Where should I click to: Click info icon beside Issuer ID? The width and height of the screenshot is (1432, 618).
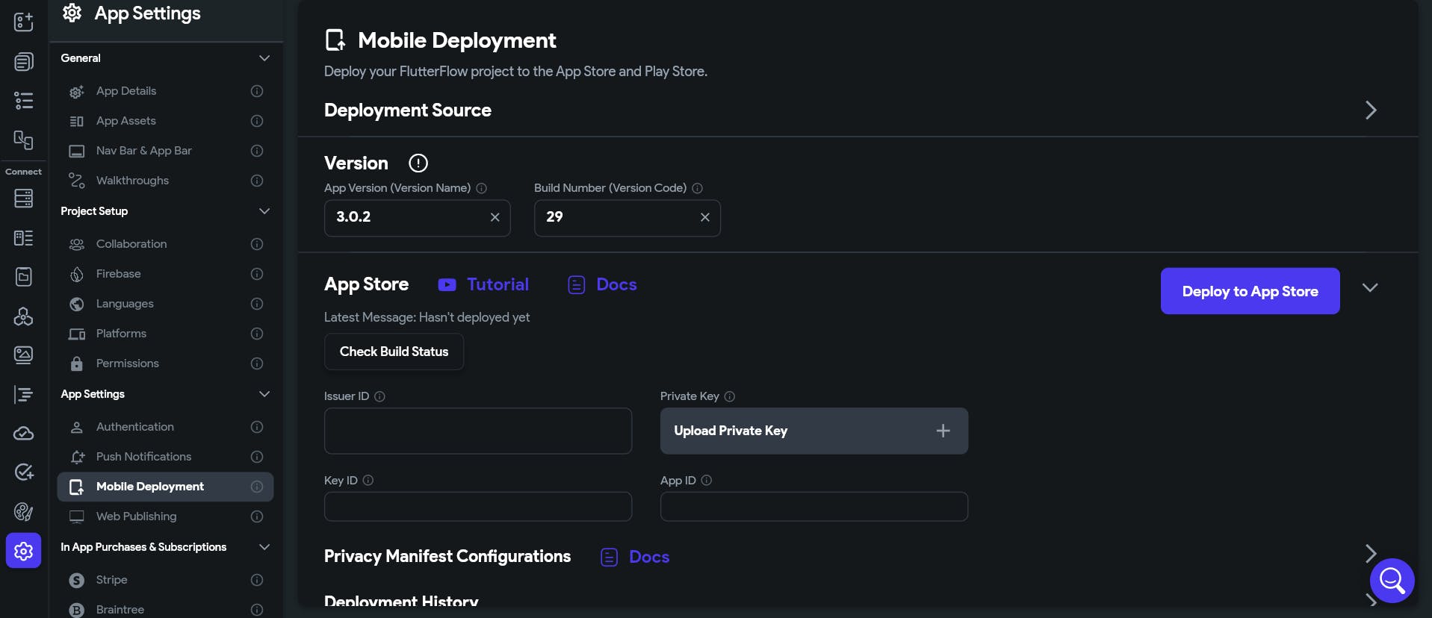click(x=379, y=396)
